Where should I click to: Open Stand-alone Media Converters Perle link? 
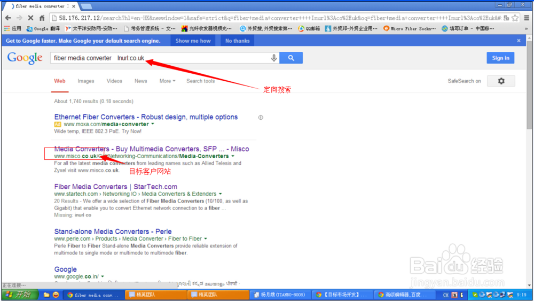(113, 231)
